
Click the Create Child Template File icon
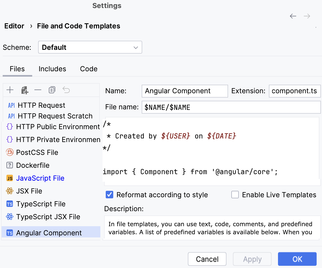tap(24, 90)
